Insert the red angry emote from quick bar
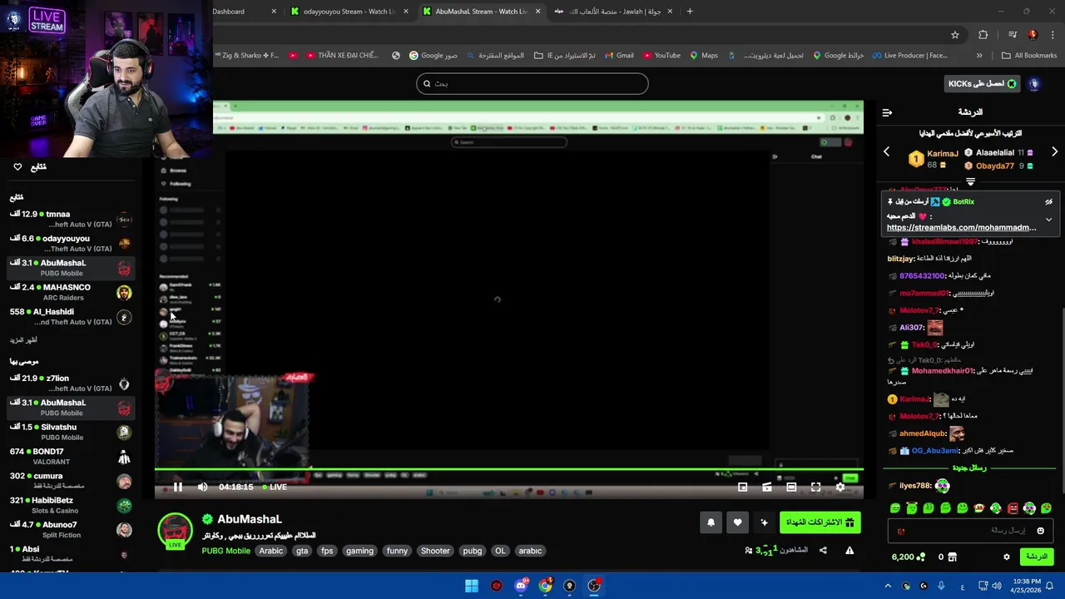The width and height of the screenshot is (1065, 599). click(1013, 508)
